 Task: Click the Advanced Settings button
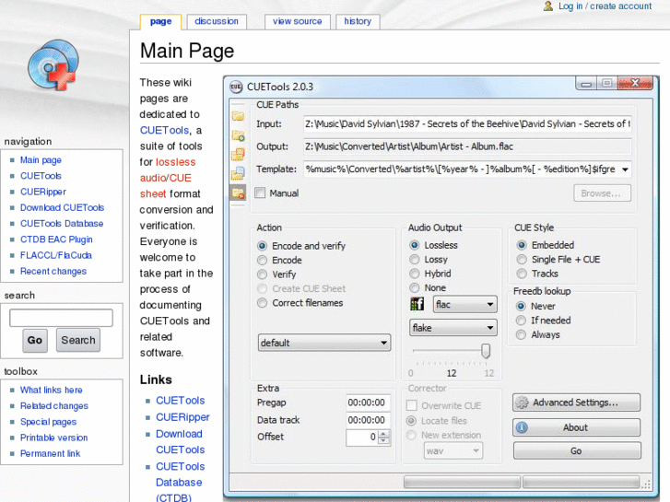(x=576, y=403)
